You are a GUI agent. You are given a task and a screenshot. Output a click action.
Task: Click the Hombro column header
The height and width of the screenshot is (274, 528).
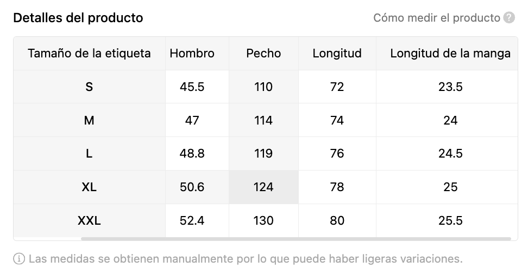(192, 53)
